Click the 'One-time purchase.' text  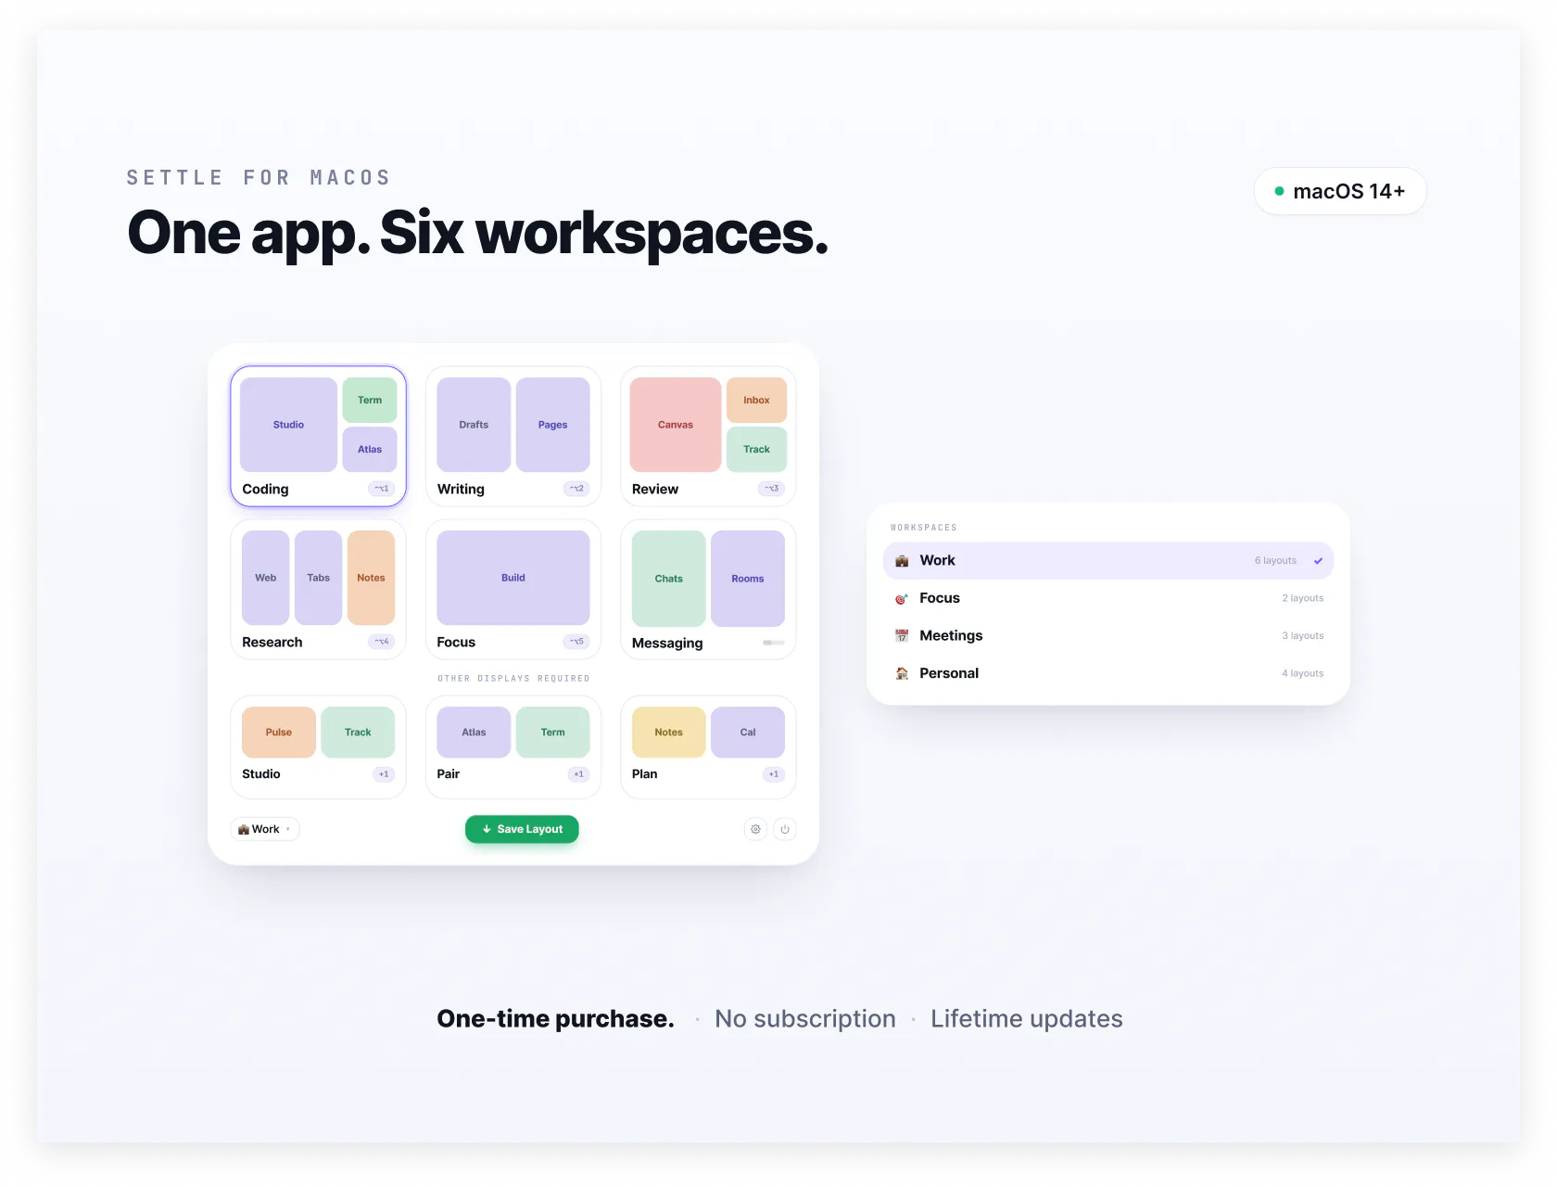[x=556, y=1019]
